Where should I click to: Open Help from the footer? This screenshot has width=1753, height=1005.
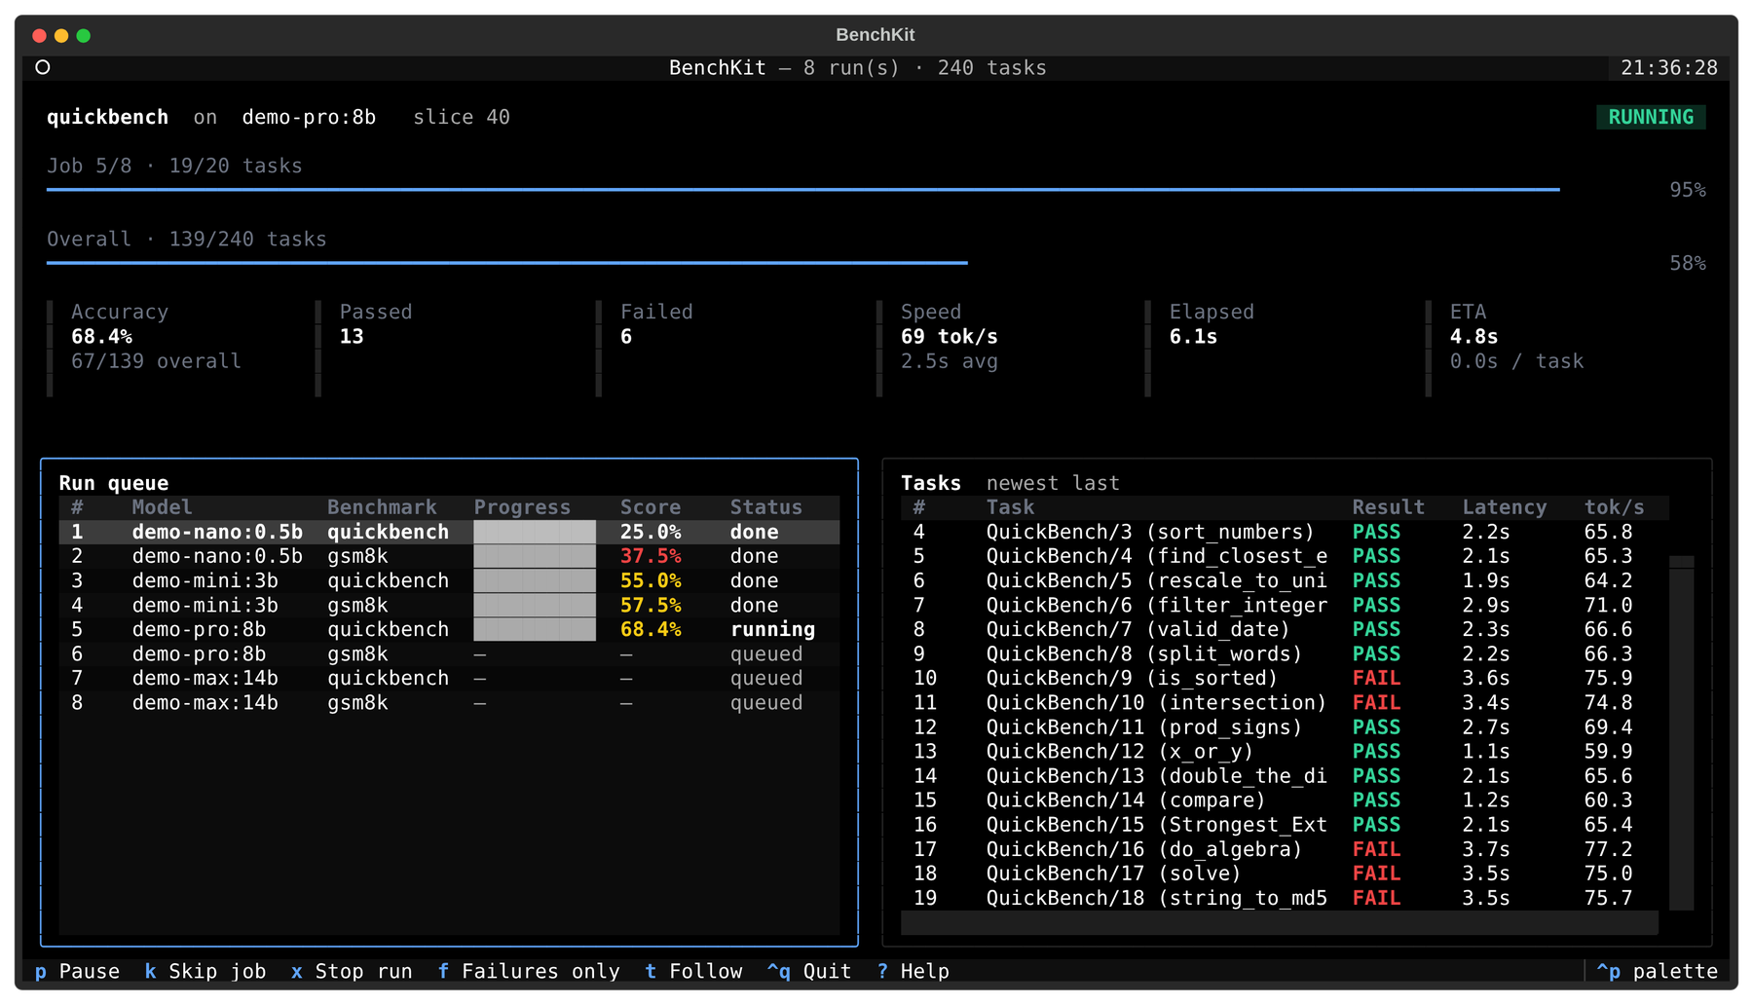coord(913,971)
